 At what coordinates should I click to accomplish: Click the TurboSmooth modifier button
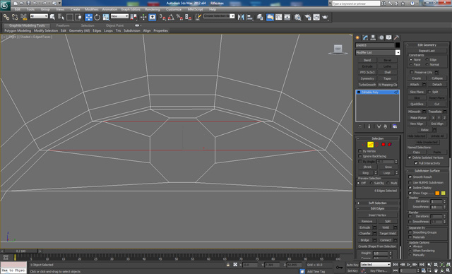[x=367, y=85]
